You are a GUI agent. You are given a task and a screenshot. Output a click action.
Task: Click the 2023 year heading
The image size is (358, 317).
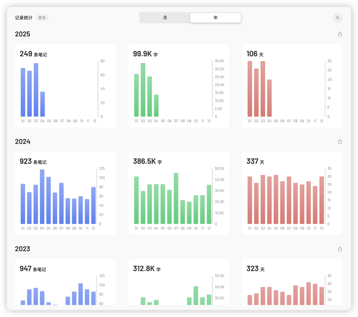23,249
